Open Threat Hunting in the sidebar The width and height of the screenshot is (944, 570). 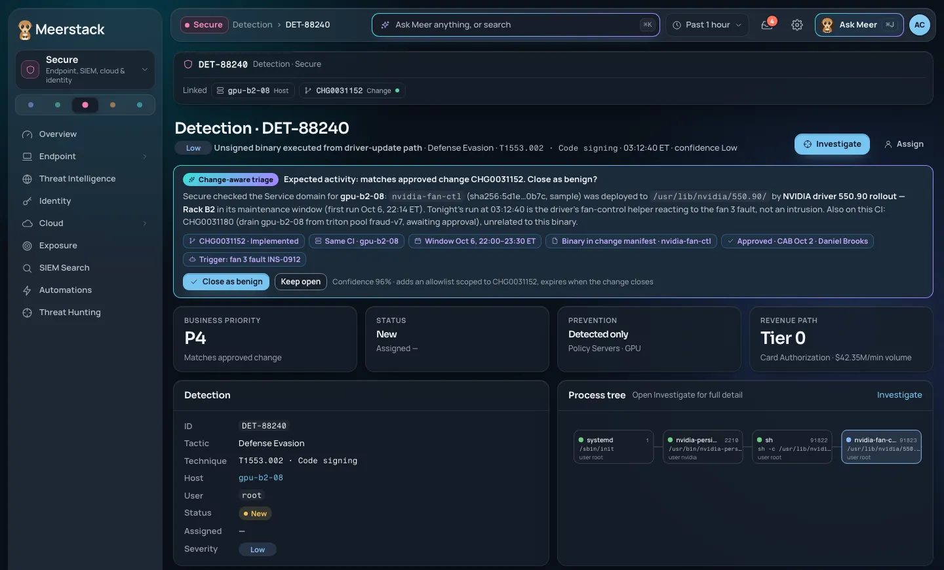85,313
